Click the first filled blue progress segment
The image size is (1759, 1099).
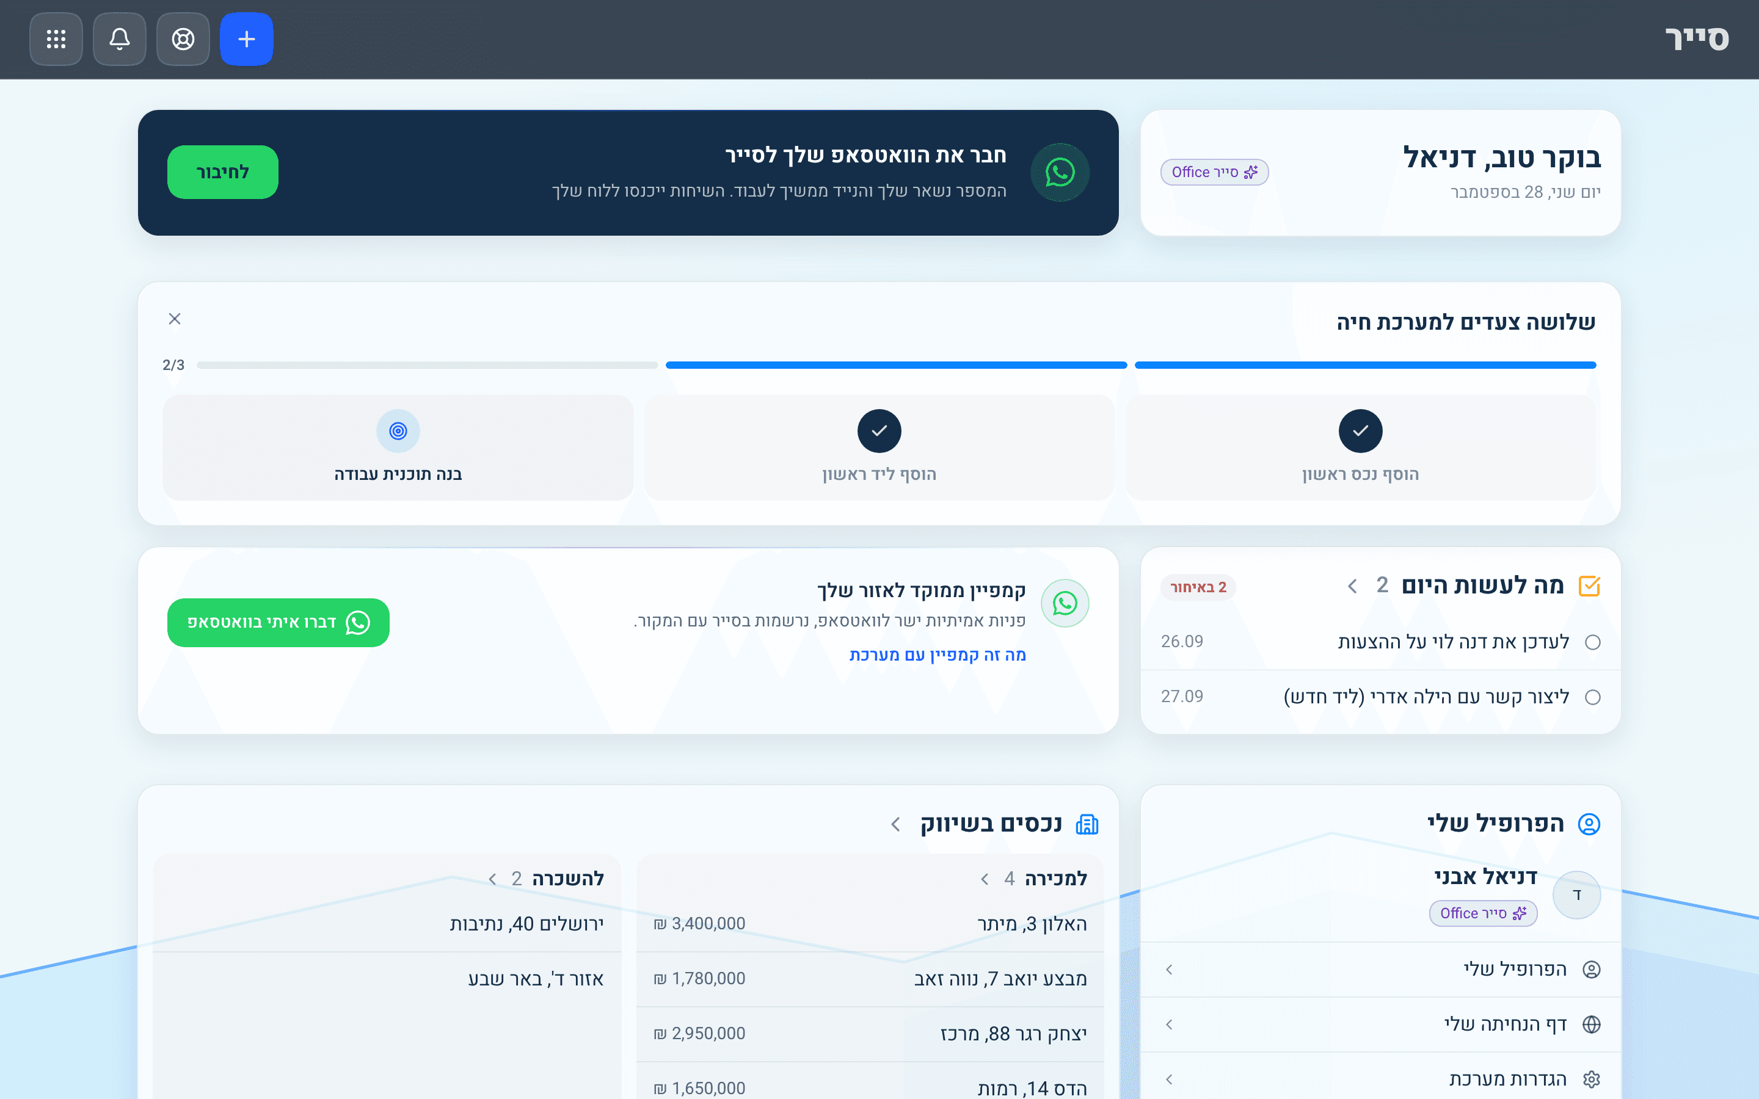coord(1365,365)
